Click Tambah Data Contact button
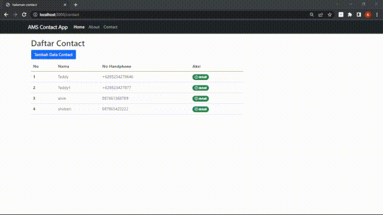Viewport: 383px width, 215px height. coord(53,54)
